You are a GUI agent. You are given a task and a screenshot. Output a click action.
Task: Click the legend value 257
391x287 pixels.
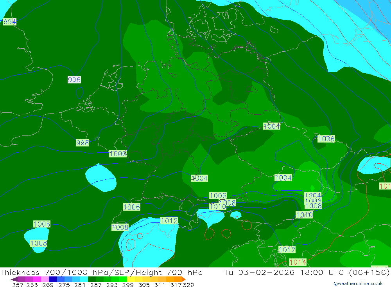pos(18,285)
